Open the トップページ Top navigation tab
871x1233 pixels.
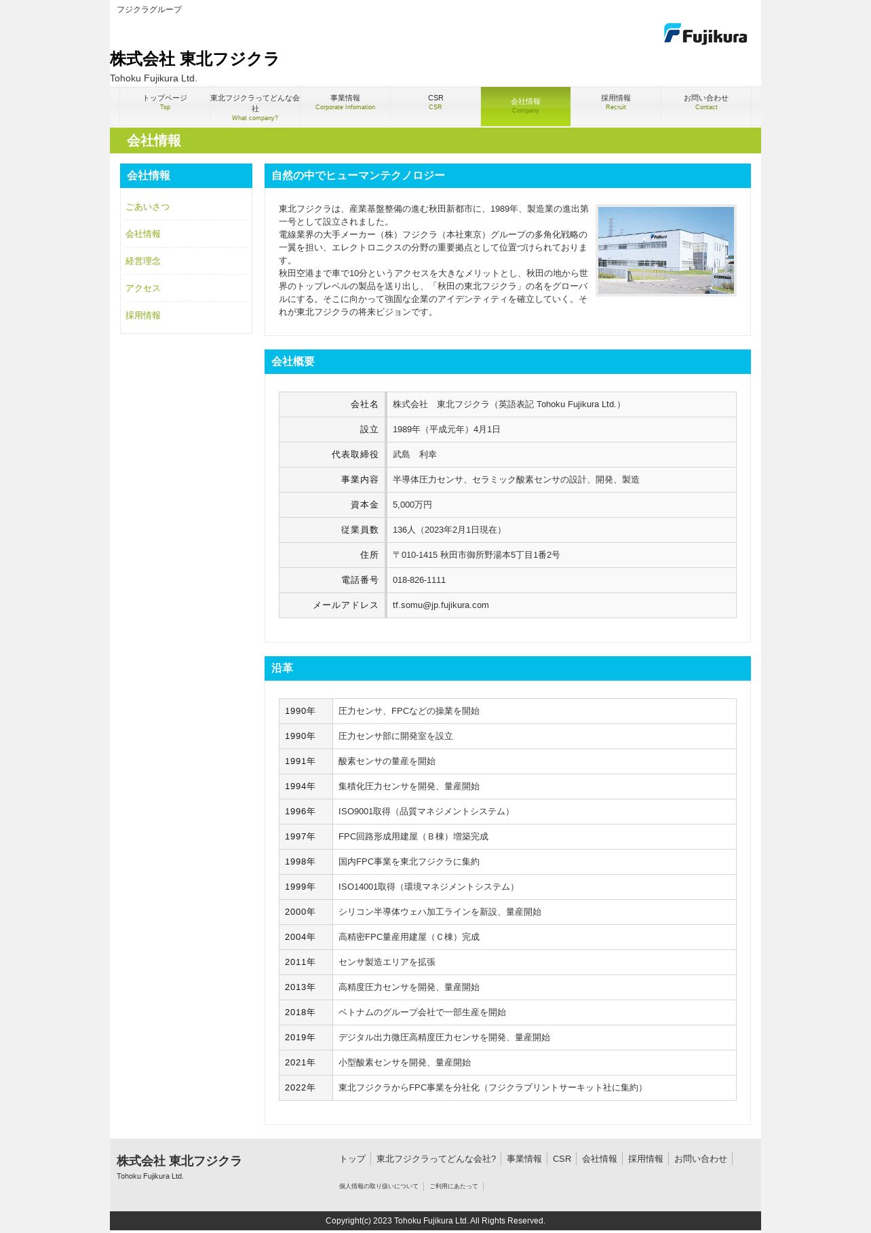point(165,106)
